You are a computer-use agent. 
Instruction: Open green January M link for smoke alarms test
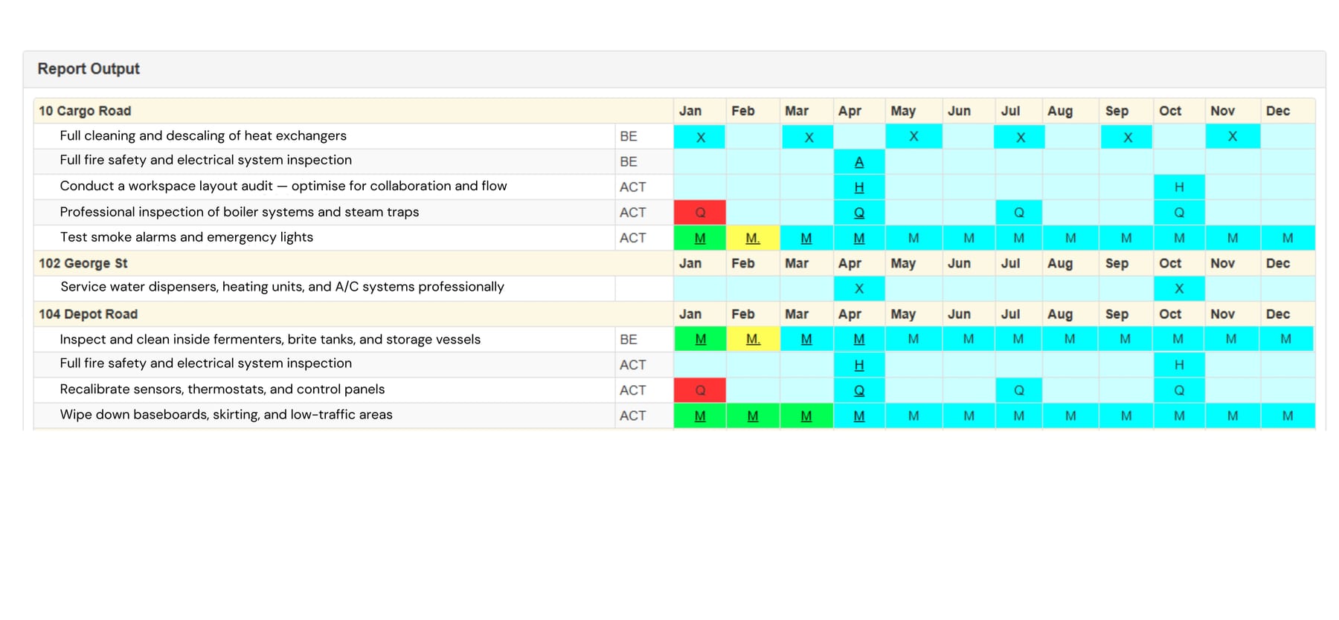tap(700, 238)
